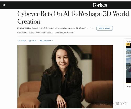131x109 pixels.
Task: Click the Save bookmark icon
Action: 30,41
